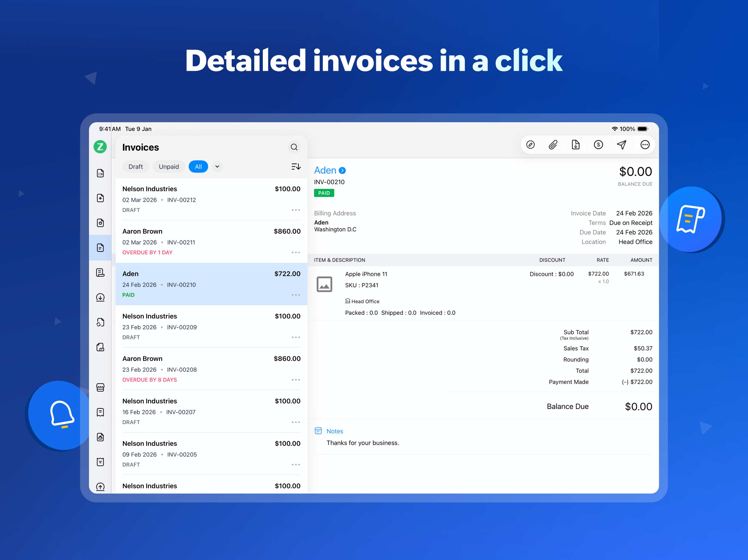Click the Wi-Fi indicator in status bar
The image size is (748, 560).
tap(614, 129)
